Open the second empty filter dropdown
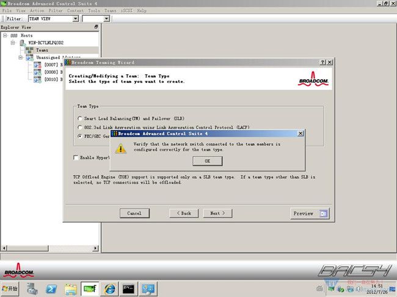The width and height of the screenshot is (397, 297). 106,19
